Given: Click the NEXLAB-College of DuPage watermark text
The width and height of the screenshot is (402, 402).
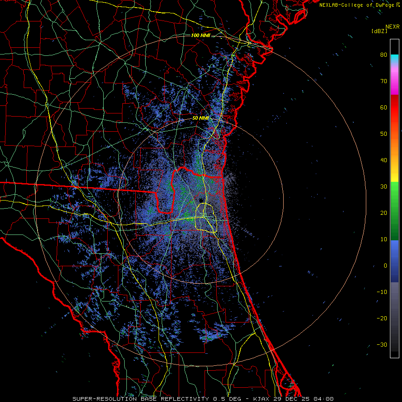Looking at the screenshot, I should point(359,5).
